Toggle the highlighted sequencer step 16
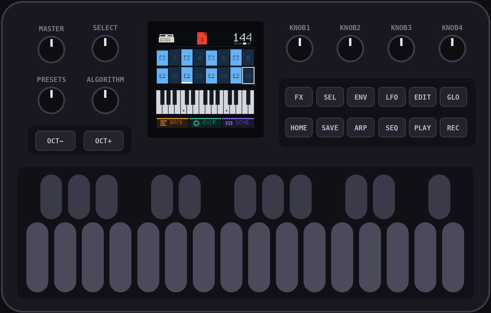 click(249, 76)
